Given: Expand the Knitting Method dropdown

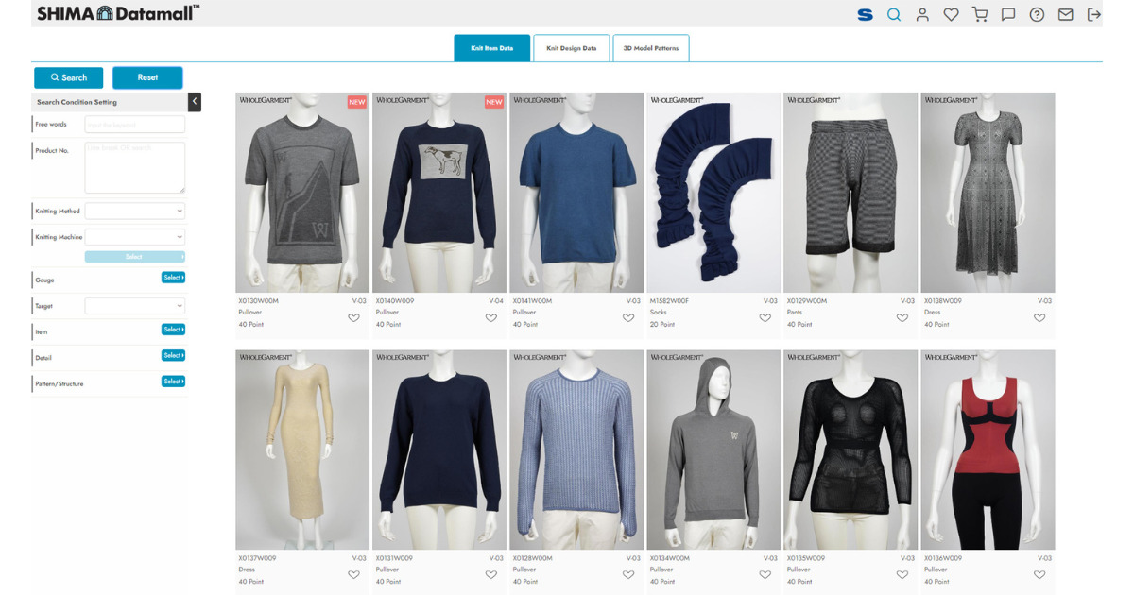Looking at the screenshot, I should click(135, 212).
